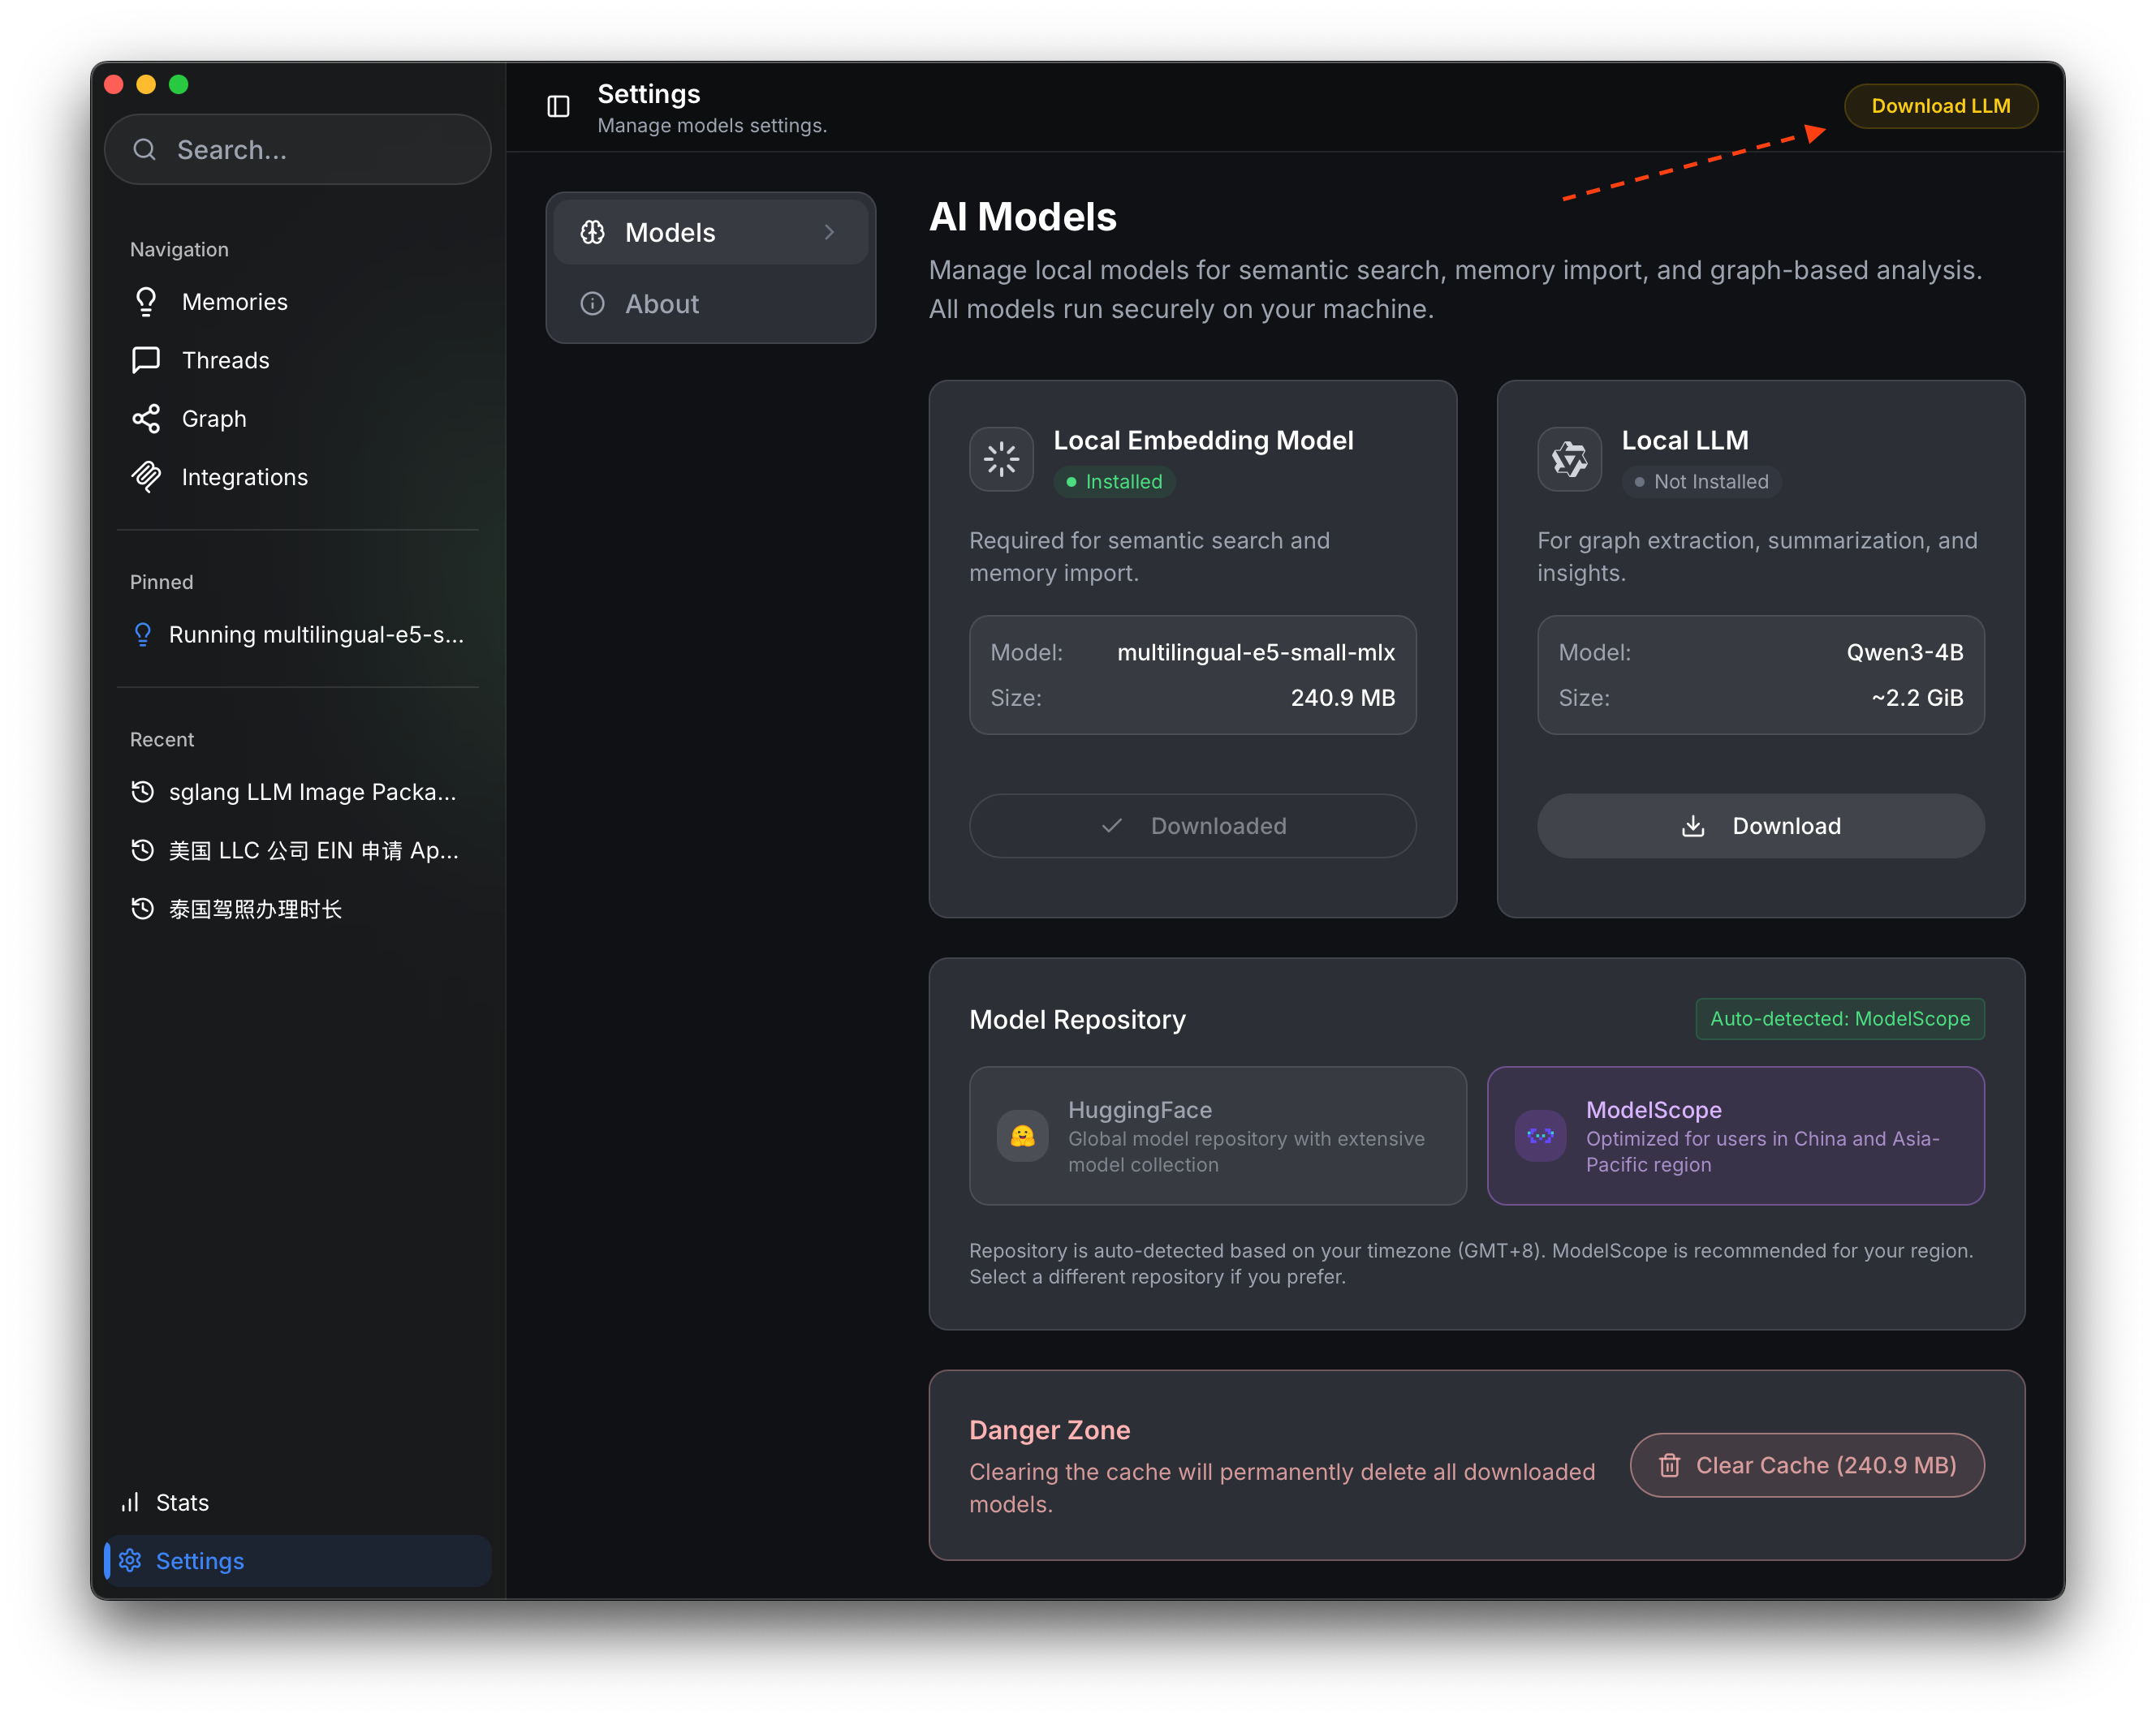Viewport: 2156px width, 1720px height.
Task: Select HuggingFace as model repository
Action: click(1218, 1137)
